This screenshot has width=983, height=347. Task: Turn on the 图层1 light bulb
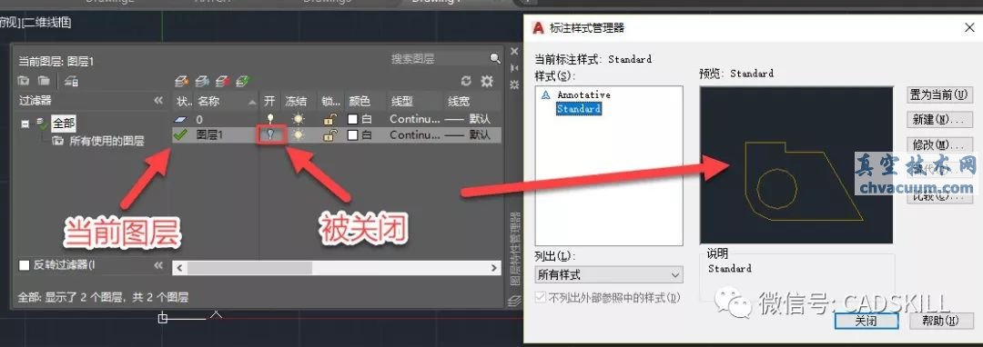[271, 134]
